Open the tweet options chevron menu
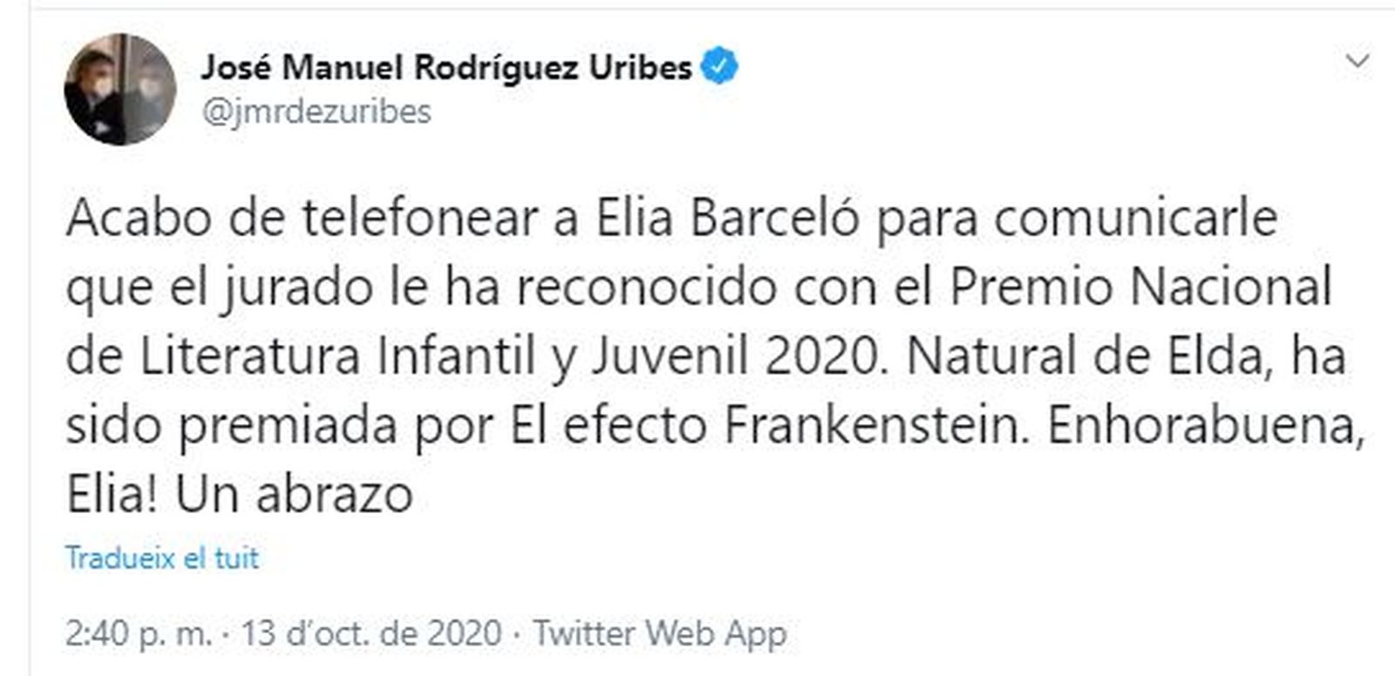This screenshot has height=676, width=1395. click(1358, 61)
